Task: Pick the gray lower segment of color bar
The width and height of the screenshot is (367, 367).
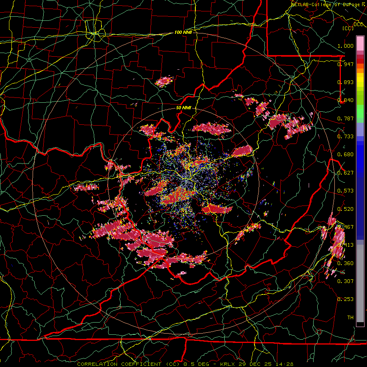Action: [360, 283]
